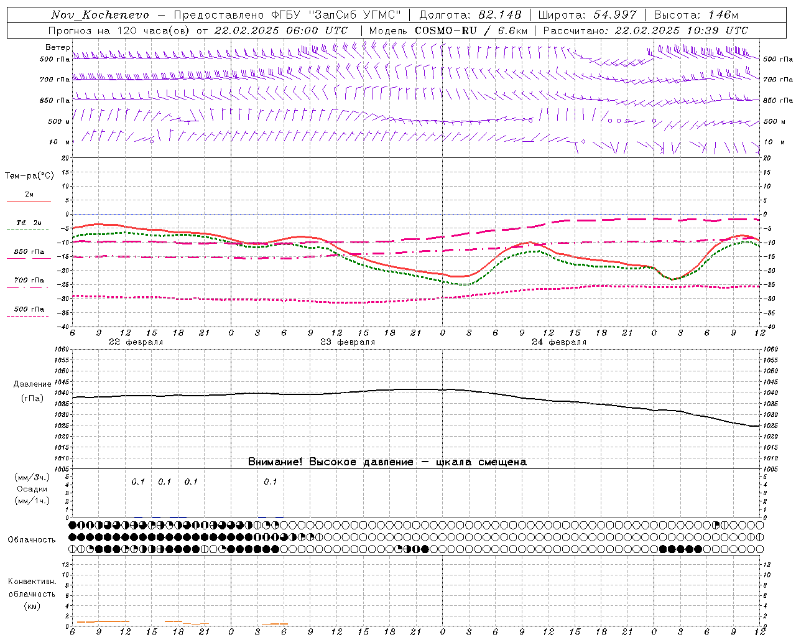
Task: Select the 'Долгота: 82.148' header field
Action: tap(471, 15)
